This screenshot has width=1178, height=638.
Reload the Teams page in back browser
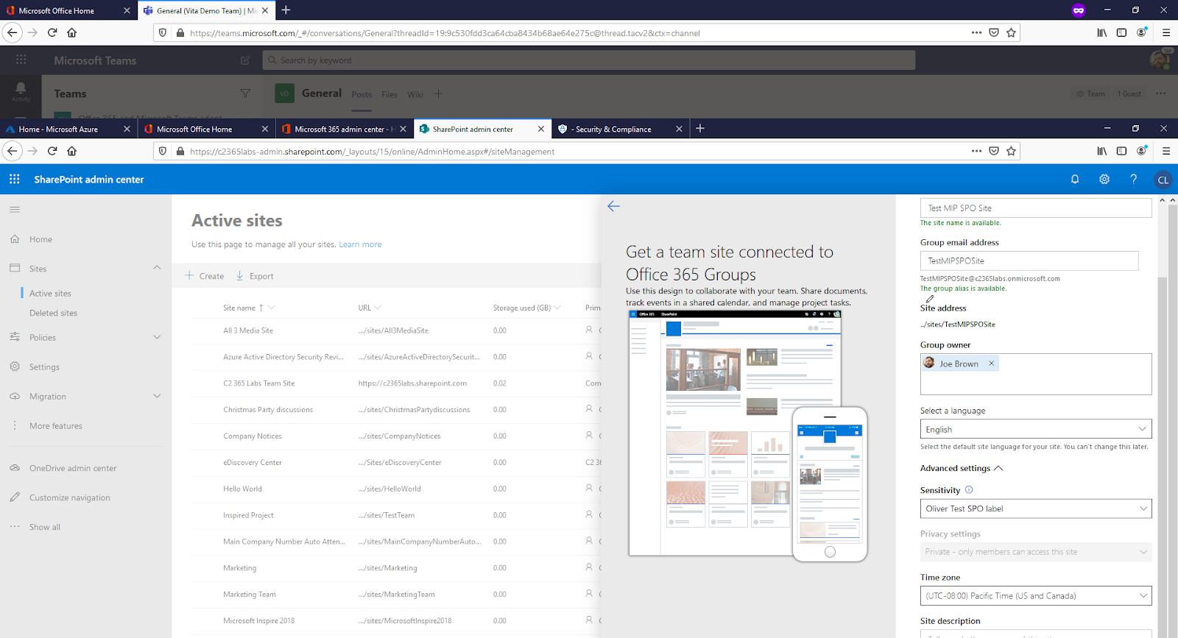pos(52,32)
